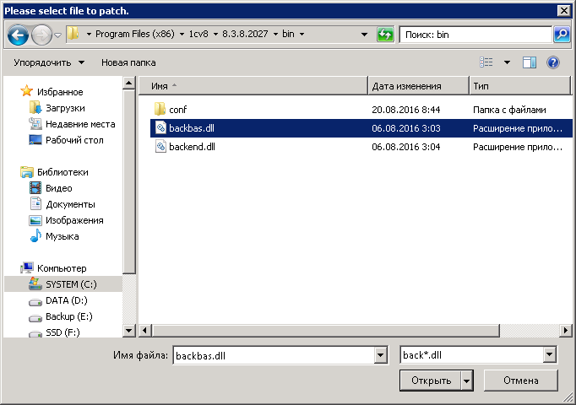Open the help question mark icon
This screenshot has width=576, height=405.
point(553,62)
